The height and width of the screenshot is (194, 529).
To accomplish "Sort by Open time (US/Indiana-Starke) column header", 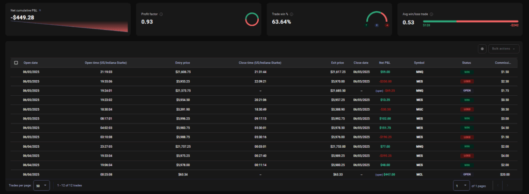I will pos(106,63).
